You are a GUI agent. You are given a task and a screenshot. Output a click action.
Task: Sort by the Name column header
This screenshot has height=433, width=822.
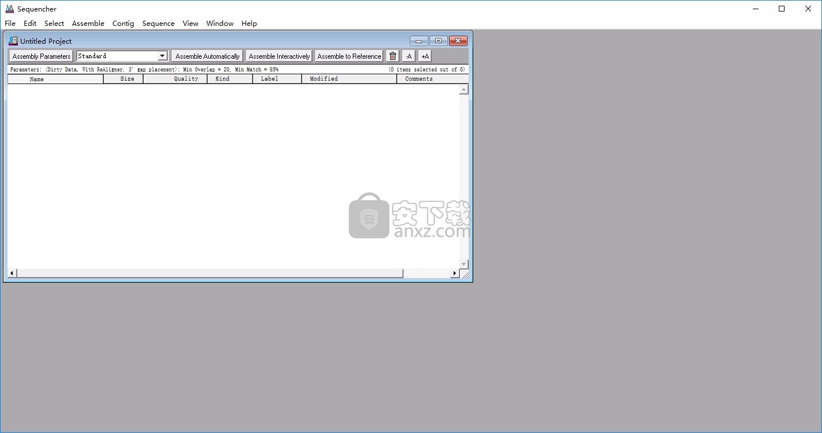pos(55,79)
